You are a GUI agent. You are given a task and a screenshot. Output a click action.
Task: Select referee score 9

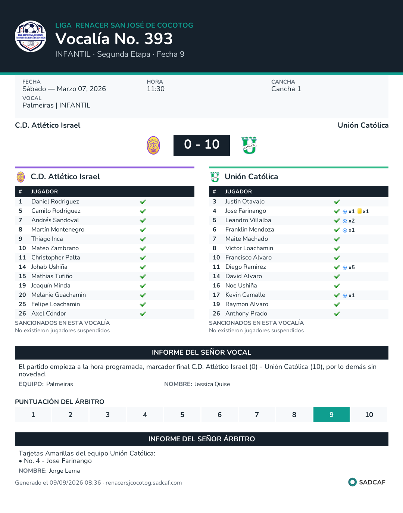coord(331,414)
